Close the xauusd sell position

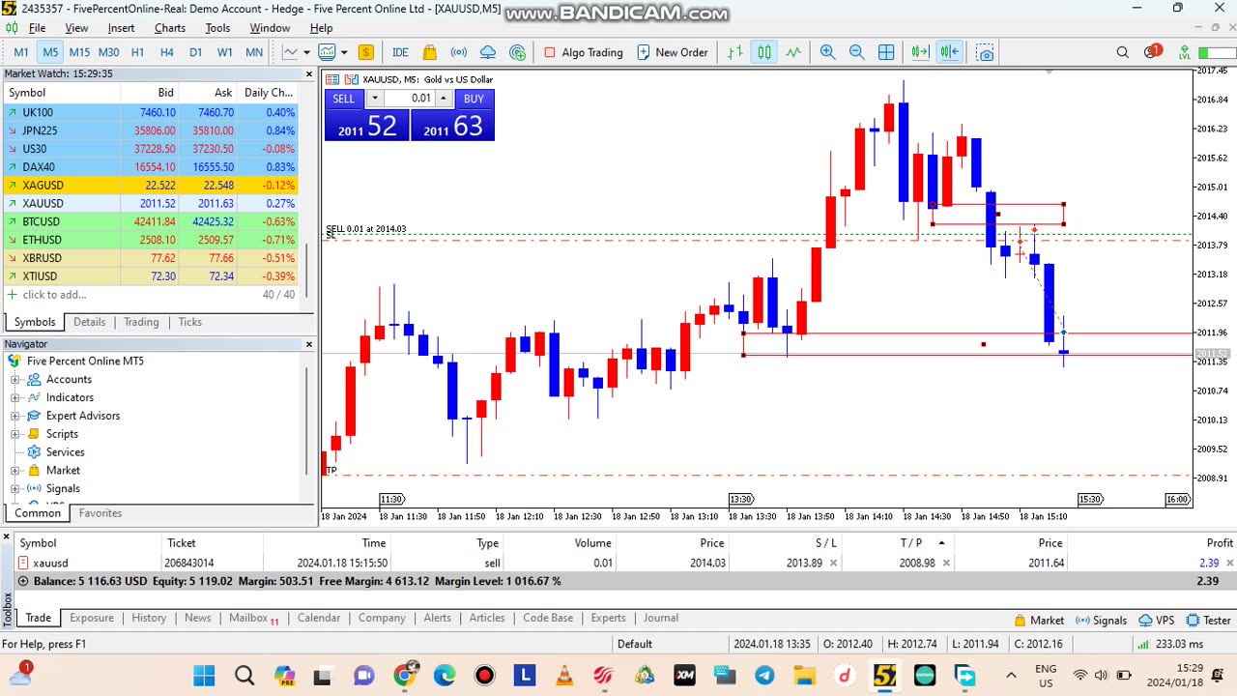tap(1229, 563)
